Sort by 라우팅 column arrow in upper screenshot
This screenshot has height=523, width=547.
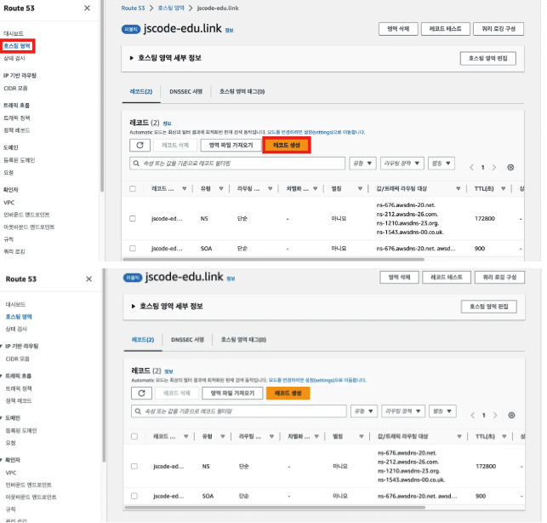click(x=270, y=188)
